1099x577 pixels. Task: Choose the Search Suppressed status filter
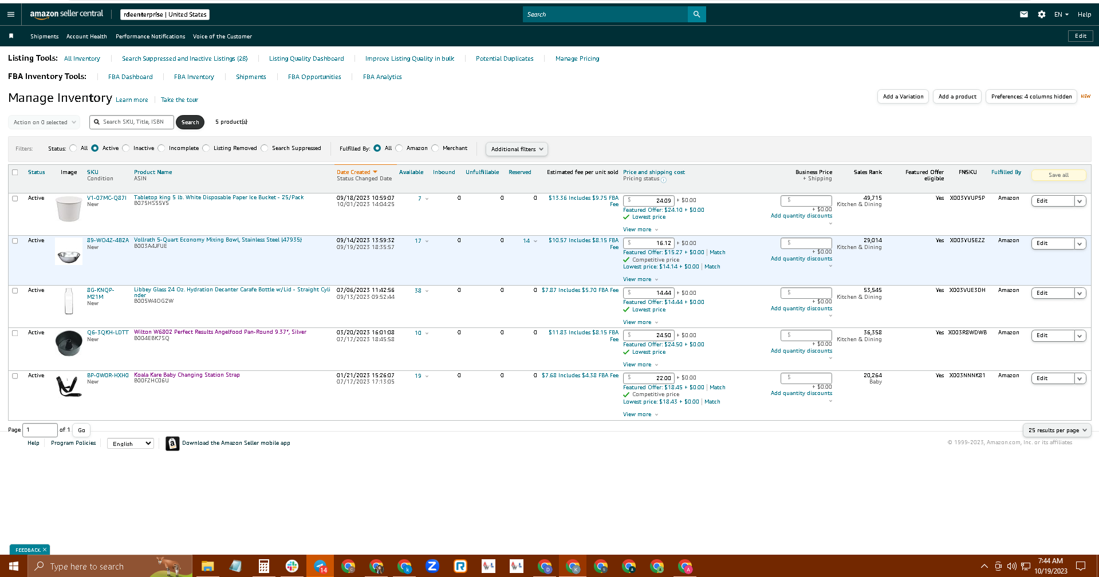[264, 148]
